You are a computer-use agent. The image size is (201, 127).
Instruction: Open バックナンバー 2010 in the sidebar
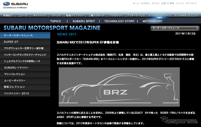[25, 93]
